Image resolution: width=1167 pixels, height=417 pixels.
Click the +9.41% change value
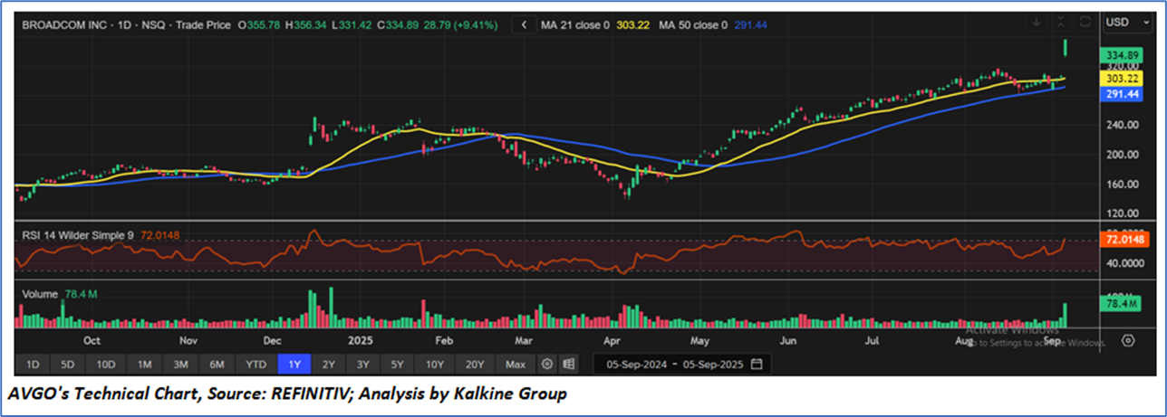476,25
